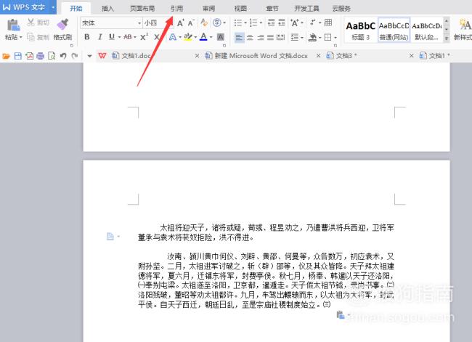This screenshot has height=342, width=472.
Task: Expand the styles gallery more arrow
Action: click(x=447, y=38)
